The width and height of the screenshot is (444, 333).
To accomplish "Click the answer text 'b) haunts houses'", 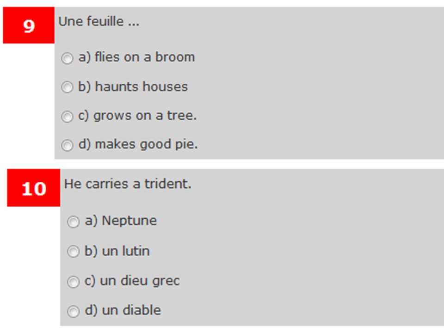I will pos(133,86).
